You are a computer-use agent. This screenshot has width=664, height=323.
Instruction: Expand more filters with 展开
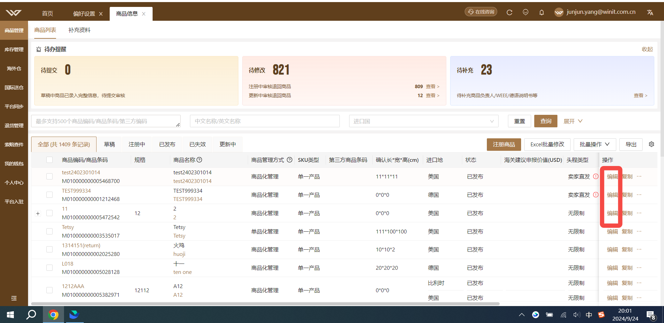click(x=573, y=121)
